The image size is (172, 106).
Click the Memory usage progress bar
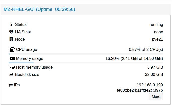click(x=86, y=63)
